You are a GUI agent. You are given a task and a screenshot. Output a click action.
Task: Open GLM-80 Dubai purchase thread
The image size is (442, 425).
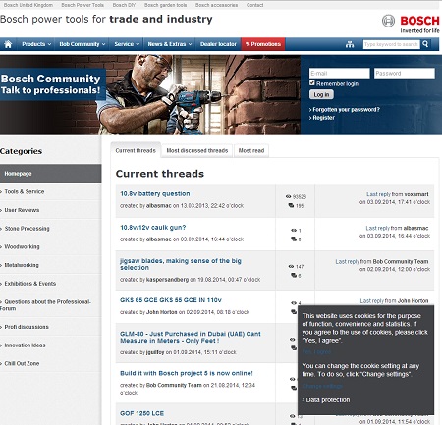[191, 337]
